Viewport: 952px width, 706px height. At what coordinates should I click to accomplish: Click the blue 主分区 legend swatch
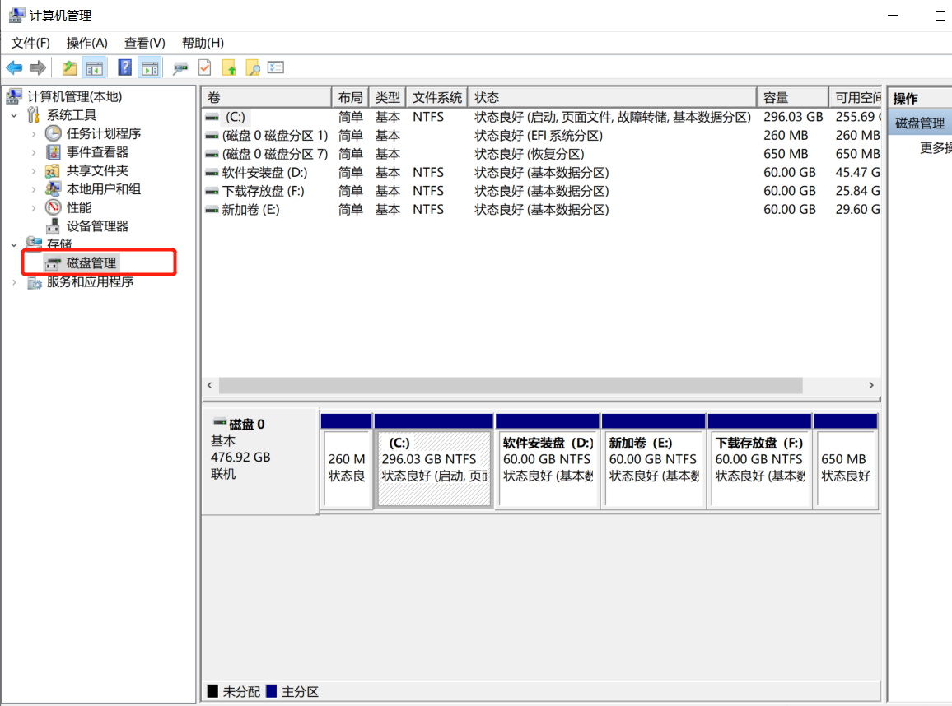[x=272, y=691]
